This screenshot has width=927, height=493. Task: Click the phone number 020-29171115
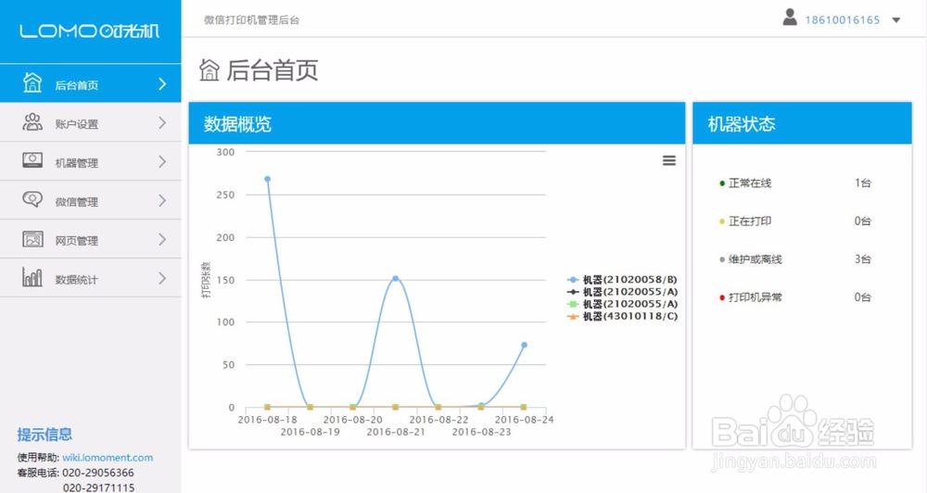tap(99, 487)
